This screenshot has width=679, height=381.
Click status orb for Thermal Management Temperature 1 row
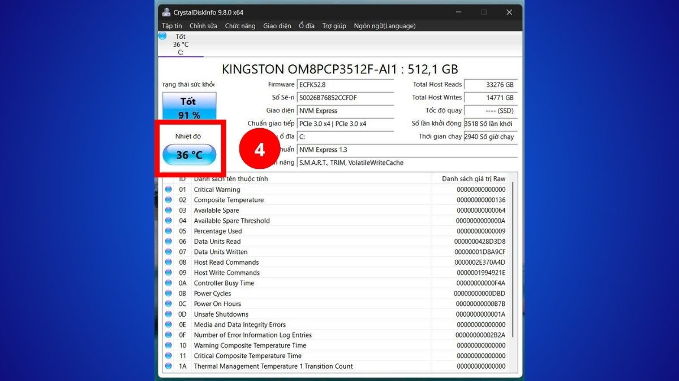pyautogui.click(x=168, y=366)
